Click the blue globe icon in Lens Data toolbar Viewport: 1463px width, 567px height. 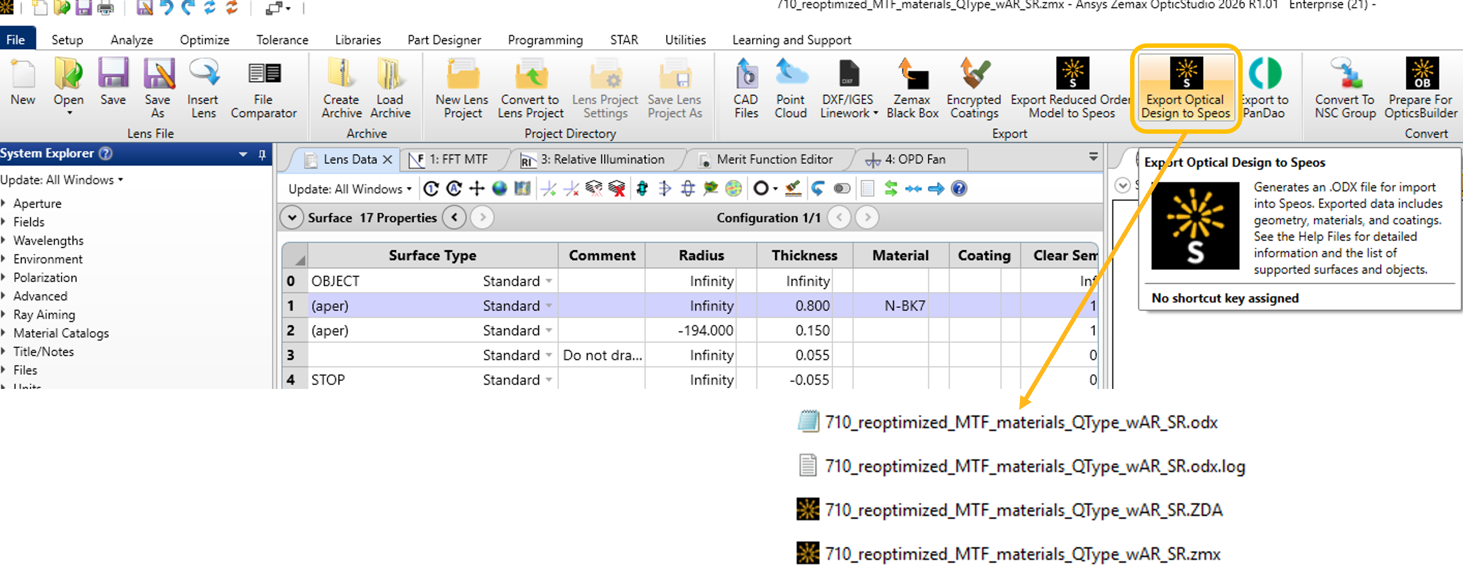tap(499, 188)
